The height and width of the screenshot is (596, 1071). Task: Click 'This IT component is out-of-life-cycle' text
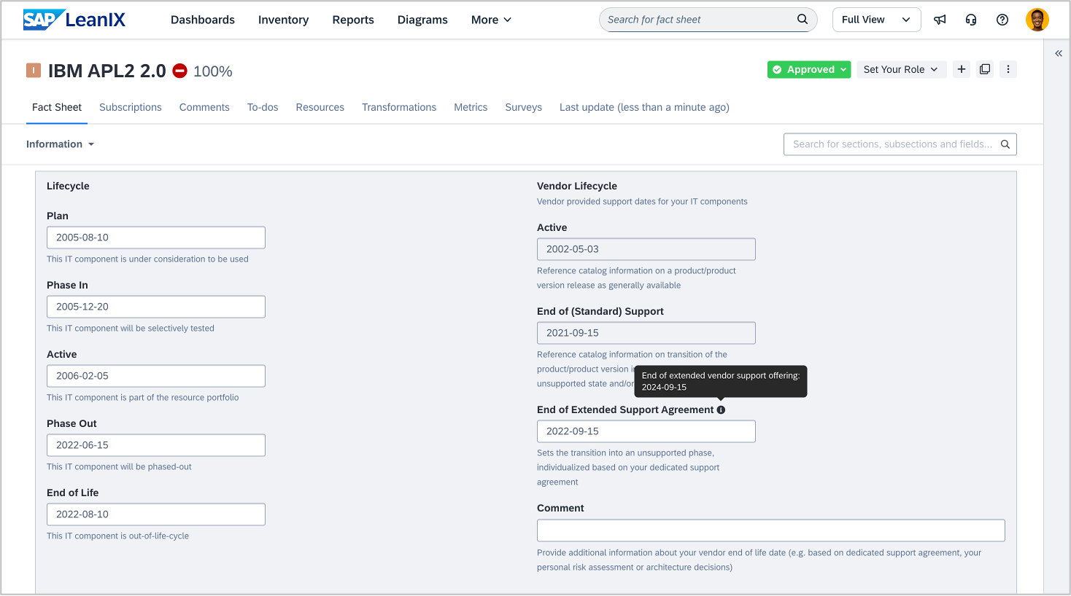[x=118, y=536]
